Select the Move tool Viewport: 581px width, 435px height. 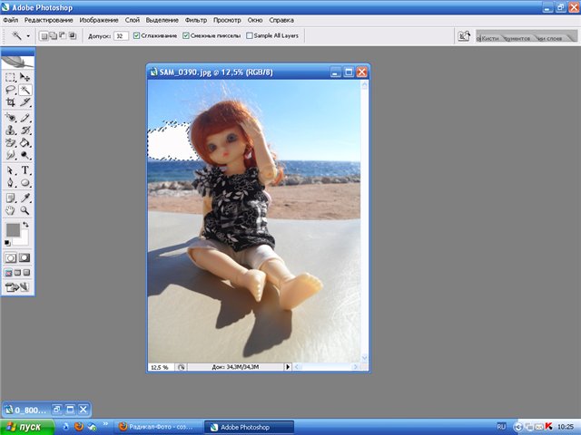[x=25, y=78]
